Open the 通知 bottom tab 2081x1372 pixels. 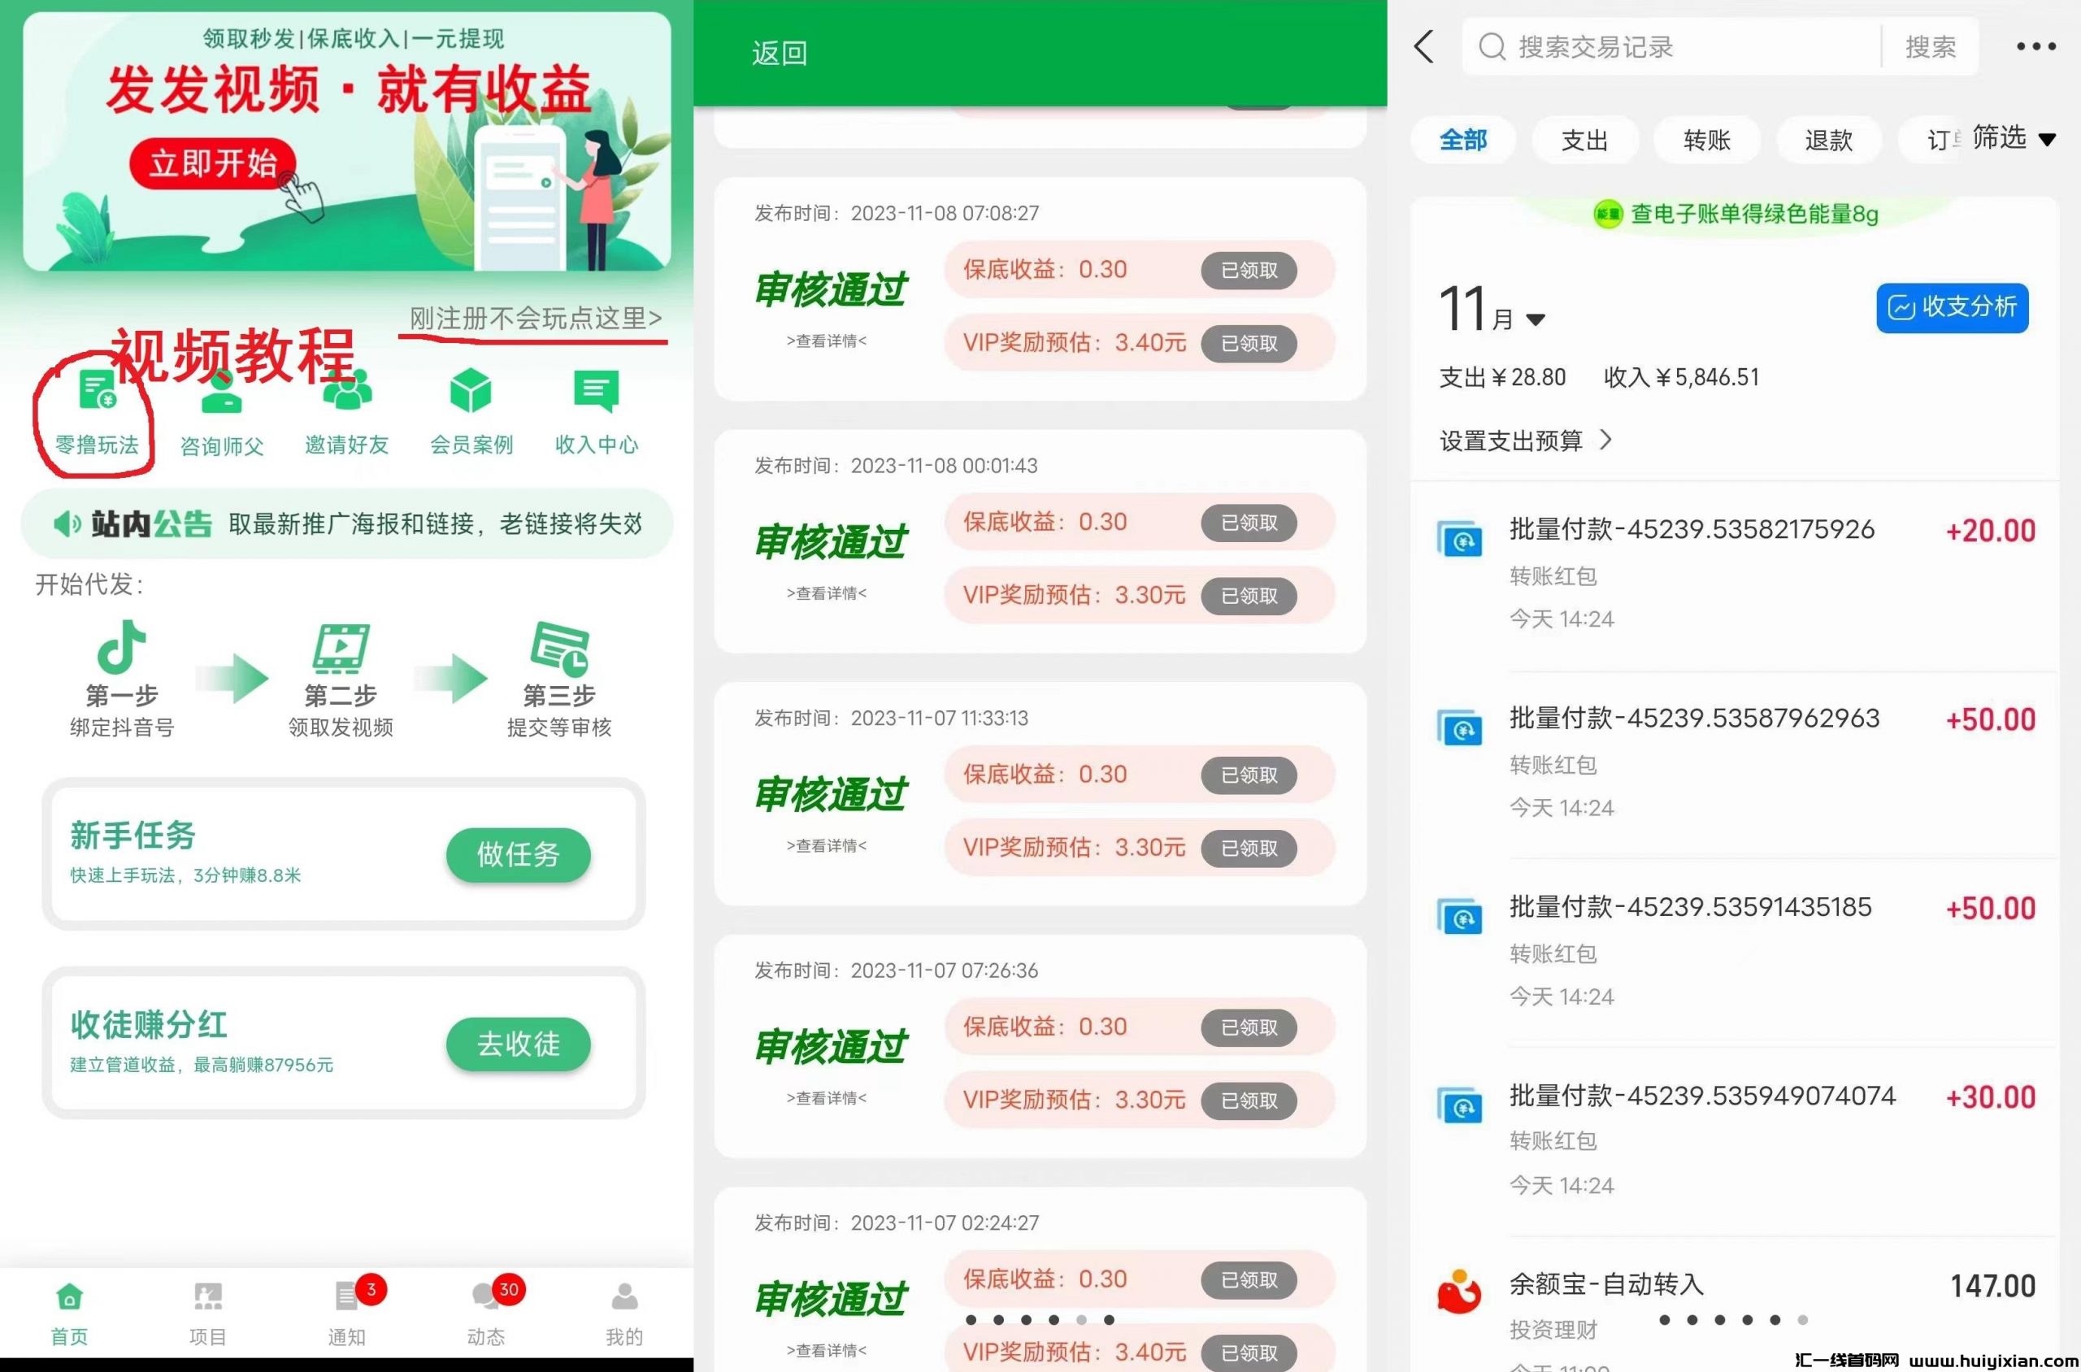347,1311
